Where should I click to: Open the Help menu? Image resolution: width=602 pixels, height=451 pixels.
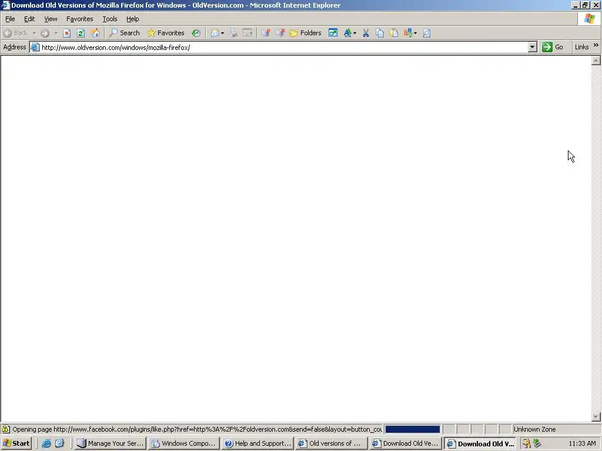tap(132, 19)
